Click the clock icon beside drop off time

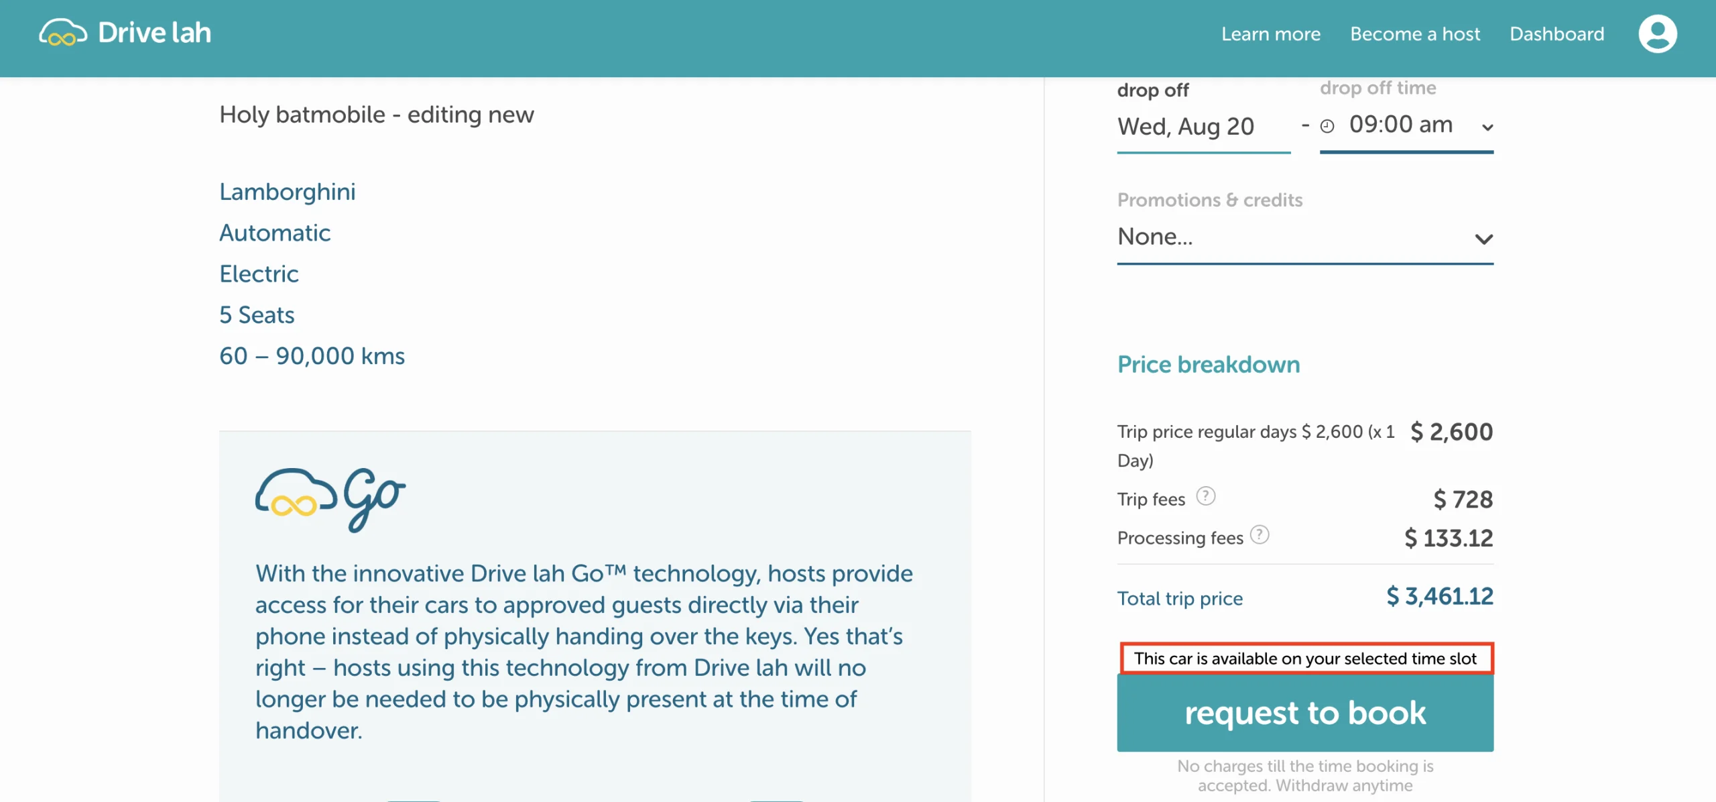[1328, 125]
